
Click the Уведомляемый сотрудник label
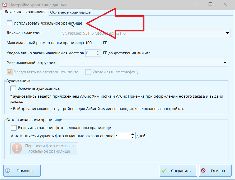(31, 63)
